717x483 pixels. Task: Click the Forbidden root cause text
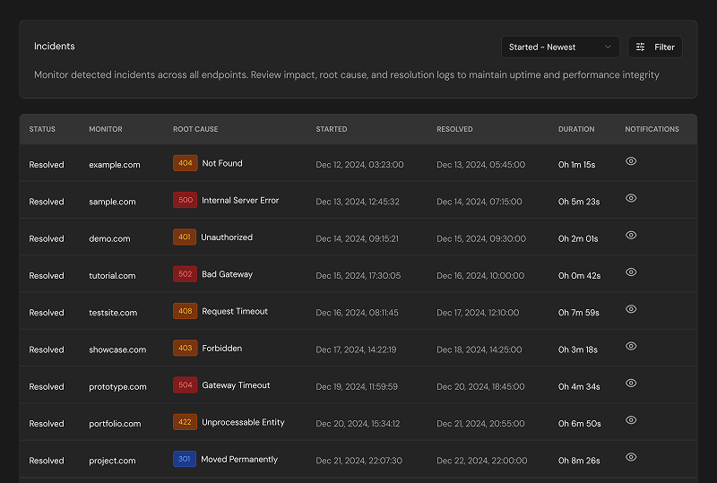[221, 349]
